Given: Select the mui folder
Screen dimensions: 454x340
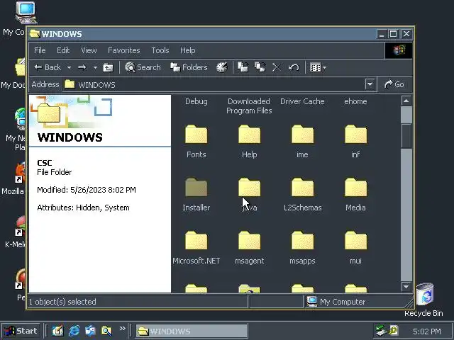Looking at the screenshot, I should coord(355,248).
